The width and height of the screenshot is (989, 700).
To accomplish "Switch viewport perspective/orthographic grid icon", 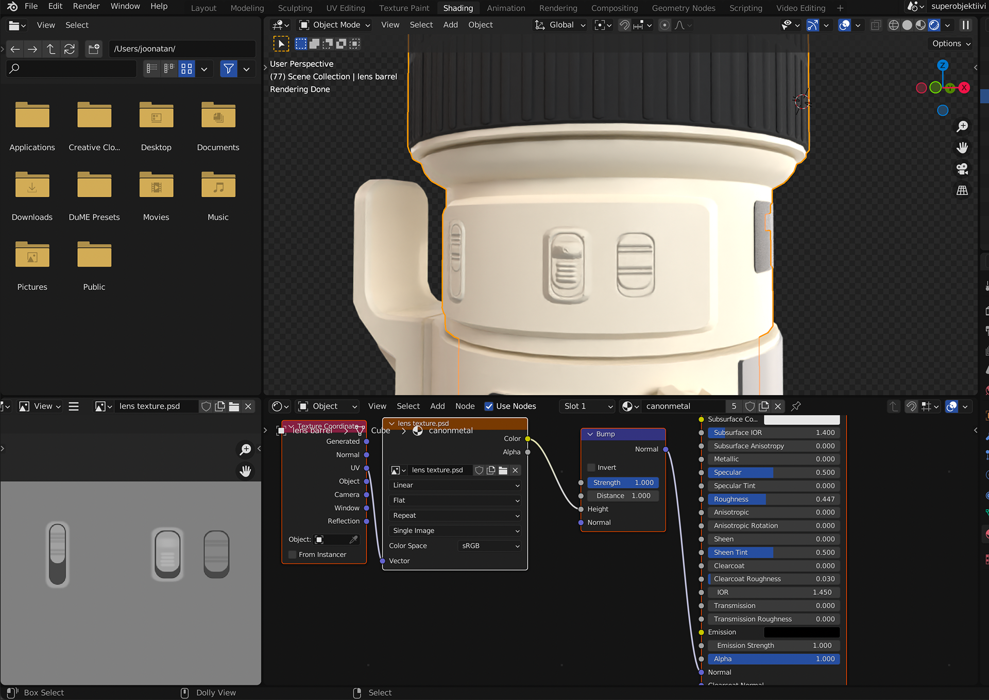I will [962, 190].
